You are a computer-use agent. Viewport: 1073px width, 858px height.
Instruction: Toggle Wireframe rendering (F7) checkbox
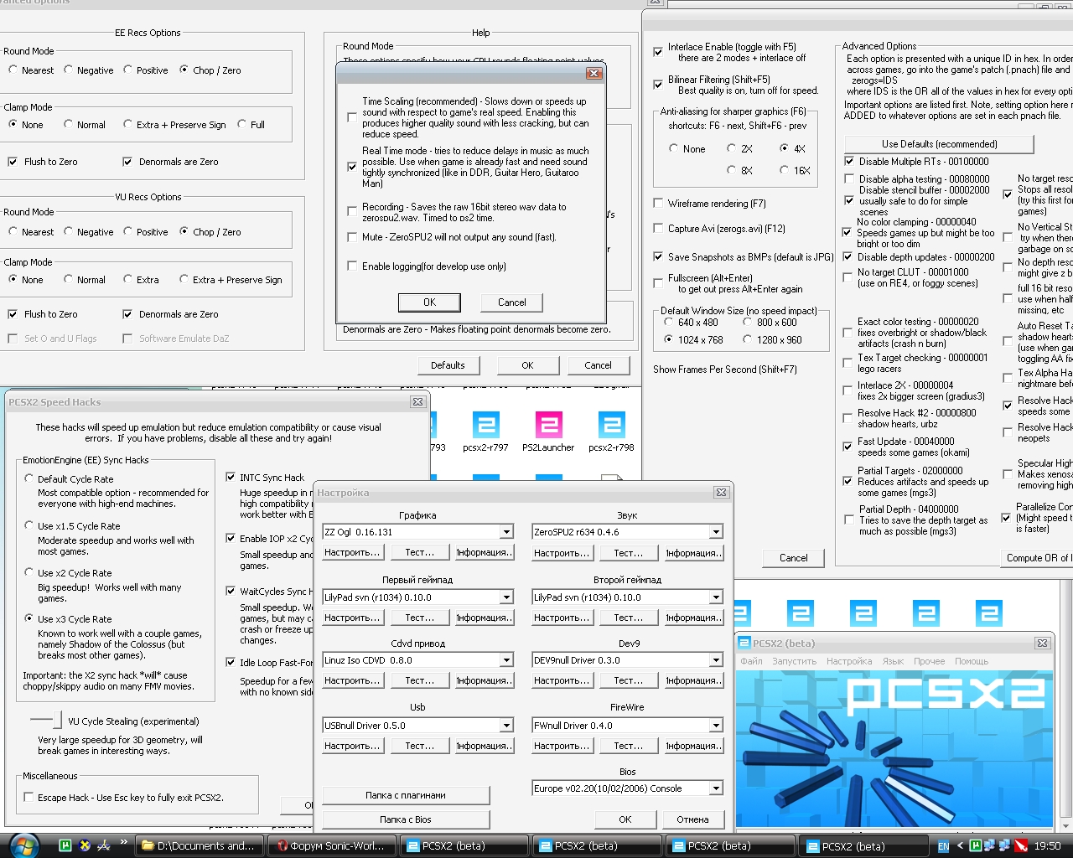pyautogui.click(x=658, y=204)
